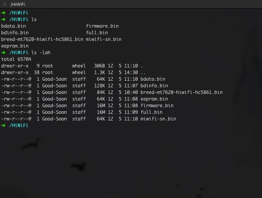Click firmware.bin in the ls output

(x=102, y=26)
